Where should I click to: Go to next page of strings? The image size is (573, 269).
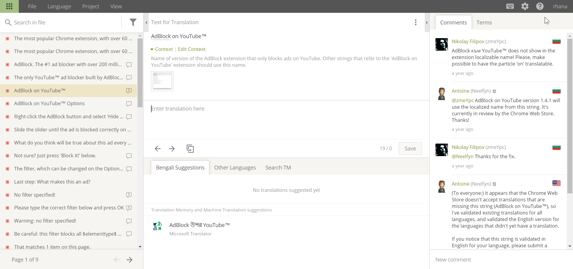click(129, 260)
